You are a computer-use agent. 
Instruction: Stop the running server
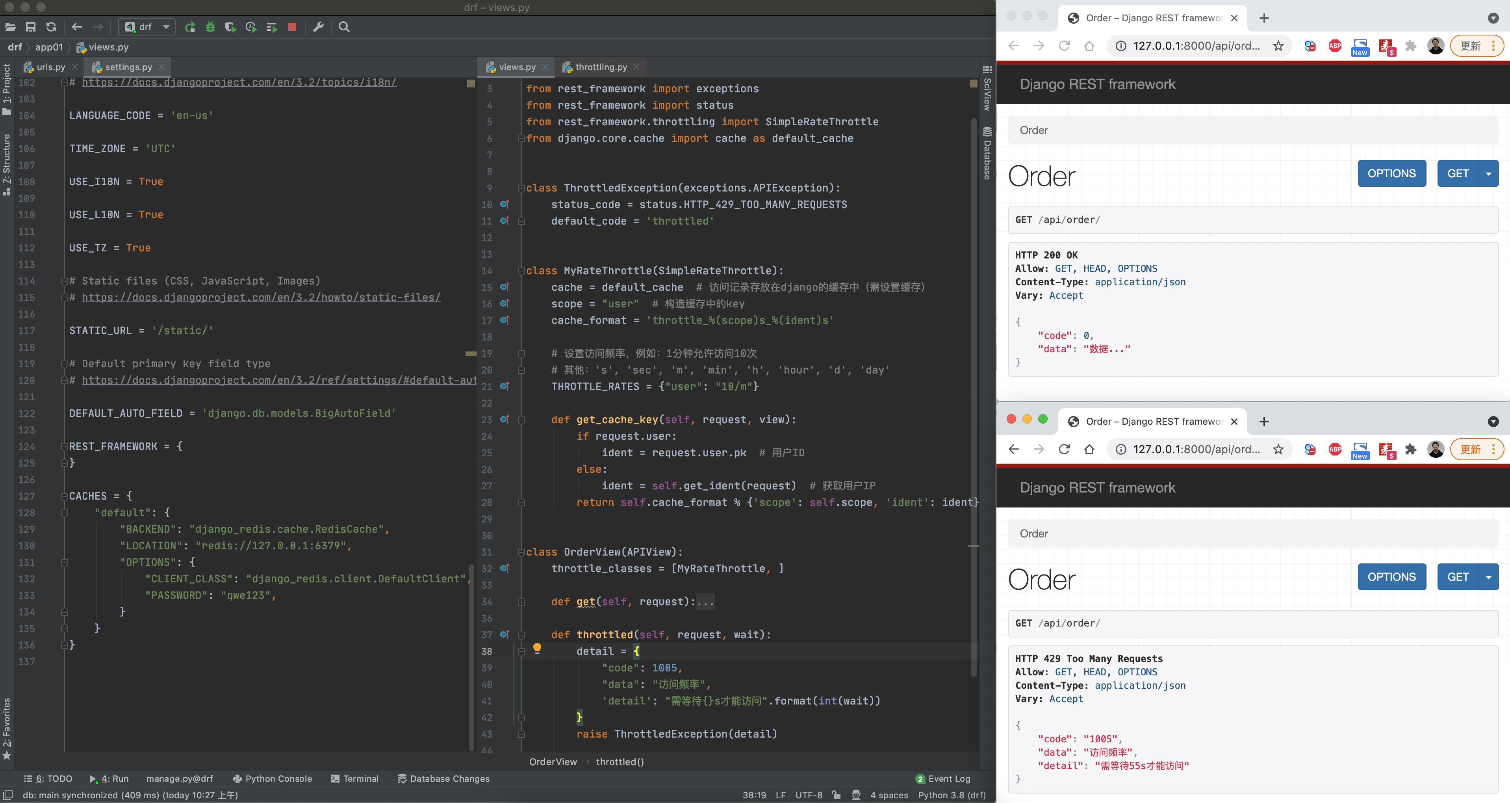tap(291, 27)
